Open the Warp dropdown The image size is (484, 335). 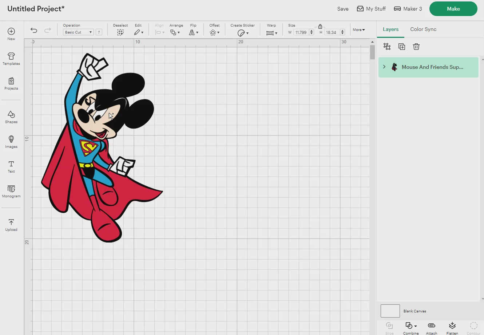[x=271, y=33]
